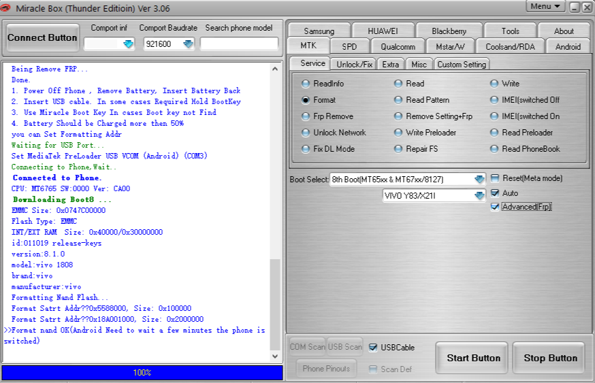Screen dimensions: 595x383
Task: Click the 'CPU: MT6765' log line
Action: click(71, 188)
